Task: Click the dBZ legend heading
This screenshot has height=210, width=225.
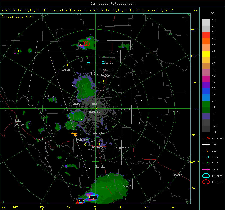Action: point(212,13)
